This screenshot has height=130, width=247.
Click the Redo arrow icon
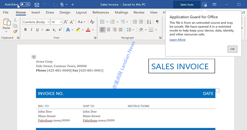point(55,5)
